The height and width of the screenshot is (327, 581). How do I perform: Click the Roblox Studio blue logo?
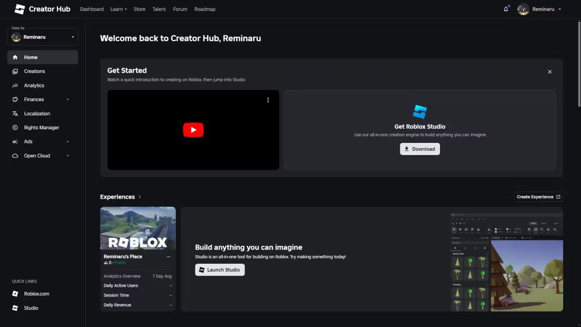pos(420,112)
